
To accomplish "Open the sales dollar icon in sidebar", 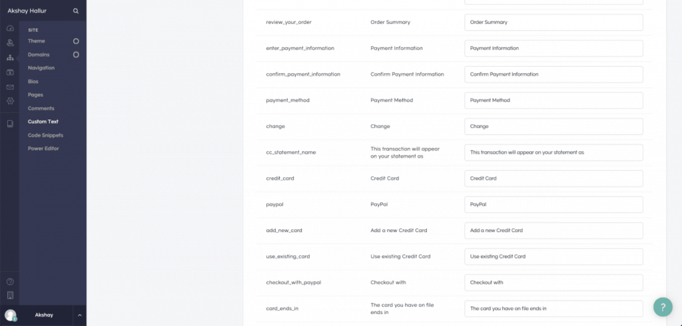I will click(10, 72).
